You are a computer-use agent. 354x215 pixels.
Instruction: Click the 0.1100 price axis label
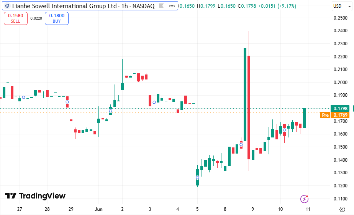(x=341, y=199)
